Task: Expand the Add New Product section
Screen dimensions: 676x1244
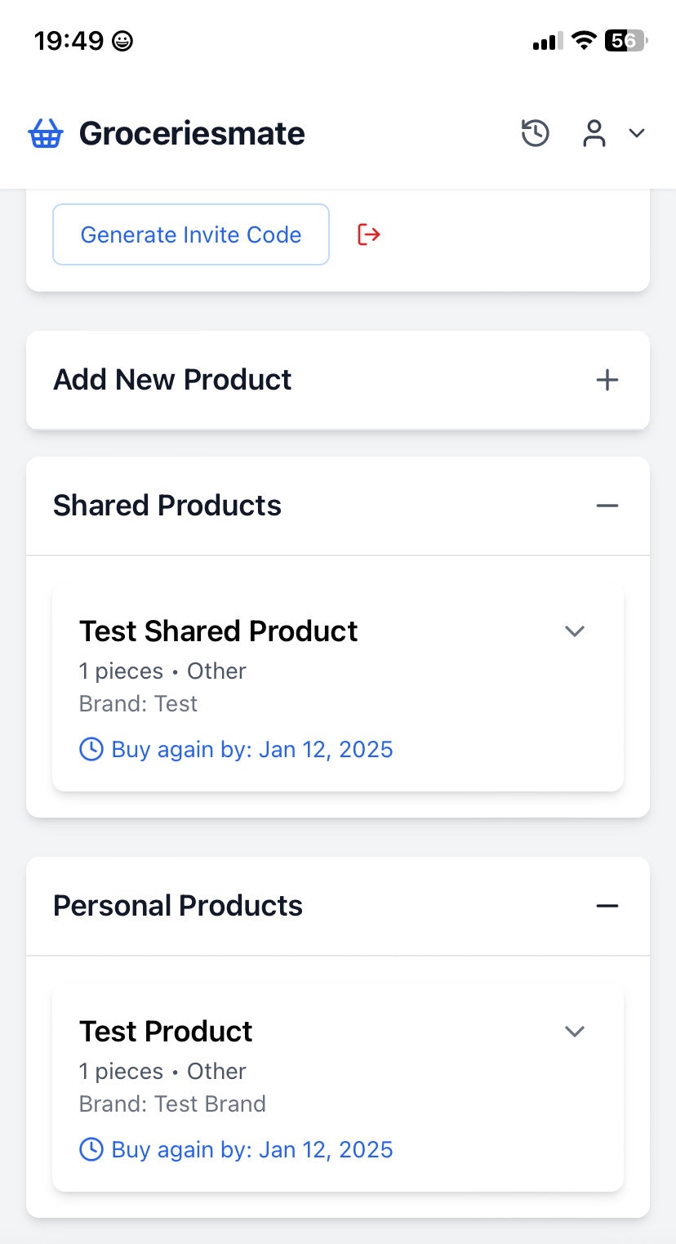Action: [607, 380]
